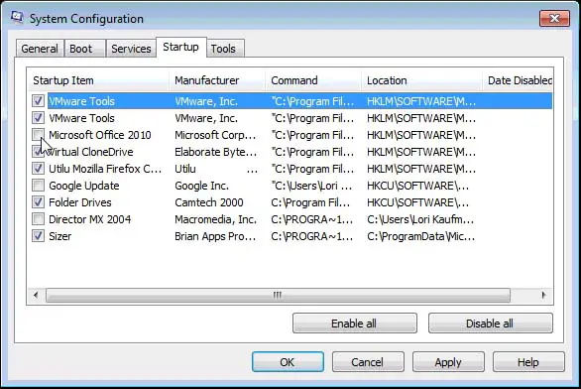The image size is (581, 389).
Task: Click the Cancel button
Action: point(368,362)
